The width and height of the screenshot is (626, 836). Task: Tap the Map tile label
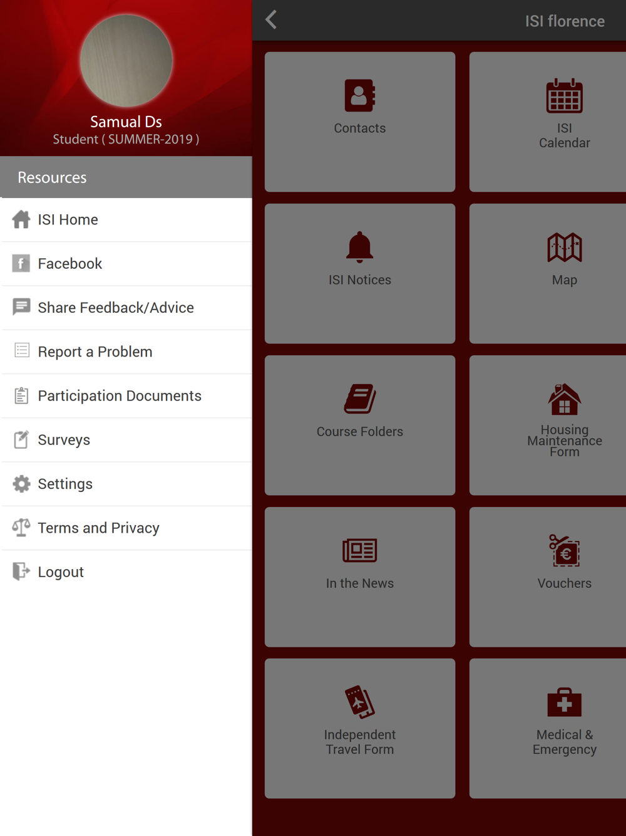564,280
